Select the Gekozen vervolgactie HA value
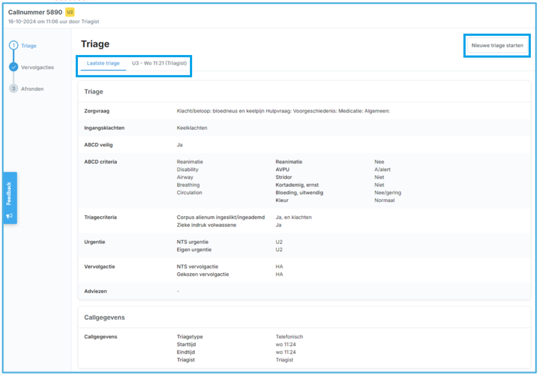This screenshot has height=376, width=540. point(279,274)
